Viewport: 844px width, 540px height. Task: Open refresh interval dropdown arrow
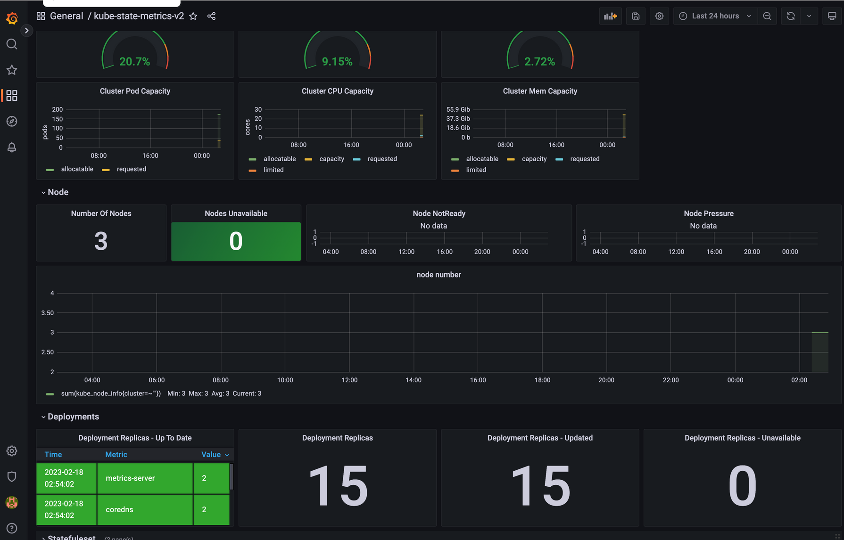[x=809, y=16]
